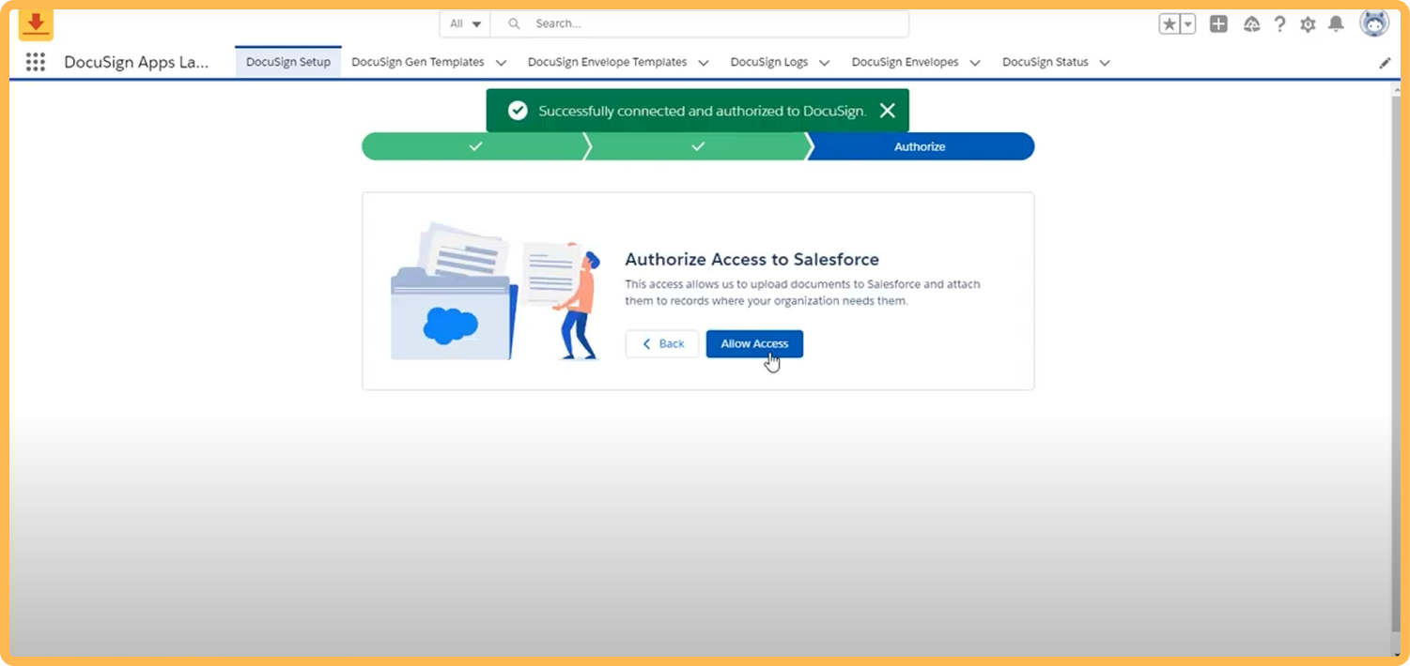Open the App Launcher grid icon
This screenshot has height=666, width=1410.
tap(36, 62)
